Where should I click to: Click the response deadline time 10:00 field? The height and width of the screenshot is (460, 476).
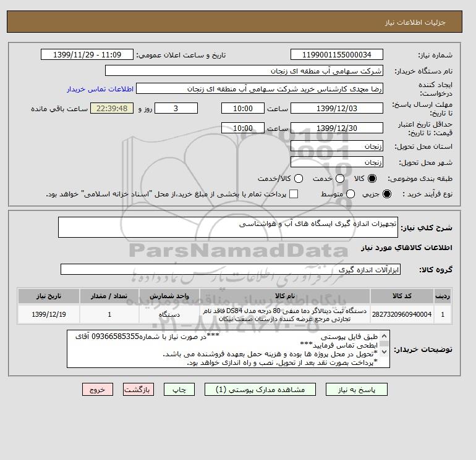(x=243, y=108)
